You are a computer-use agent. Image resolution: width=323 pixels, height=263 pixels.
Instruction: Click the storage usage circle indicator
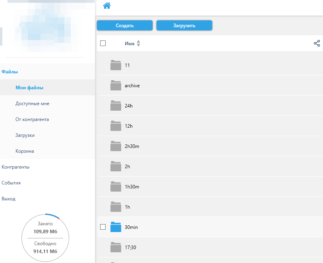coord(45,238)
